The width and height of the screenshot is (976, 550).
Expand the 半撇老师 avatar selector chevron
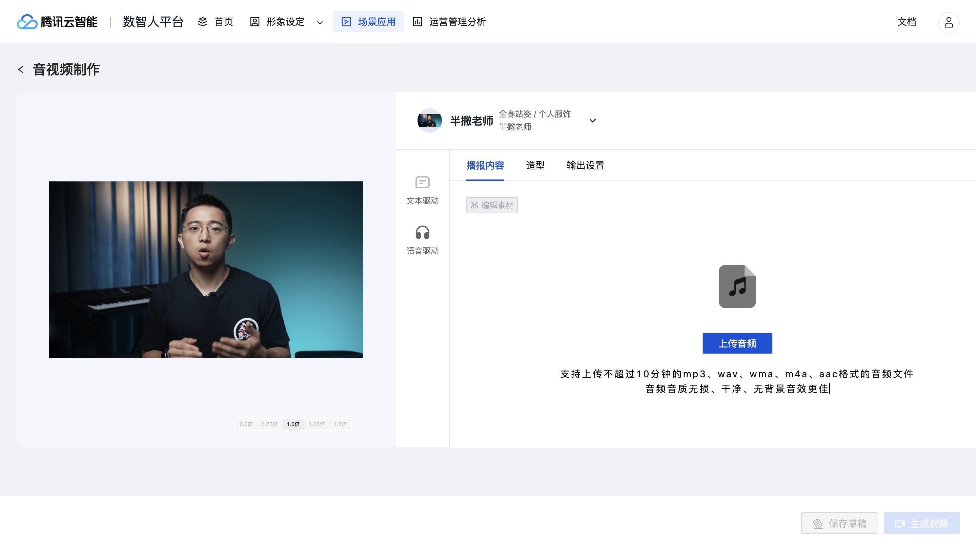593,121
